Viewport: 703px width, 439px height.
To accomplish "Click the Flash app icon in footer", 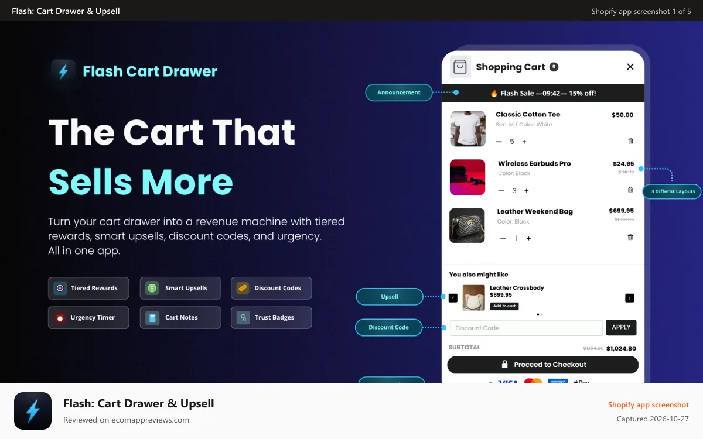I will [x=33, y=411].
